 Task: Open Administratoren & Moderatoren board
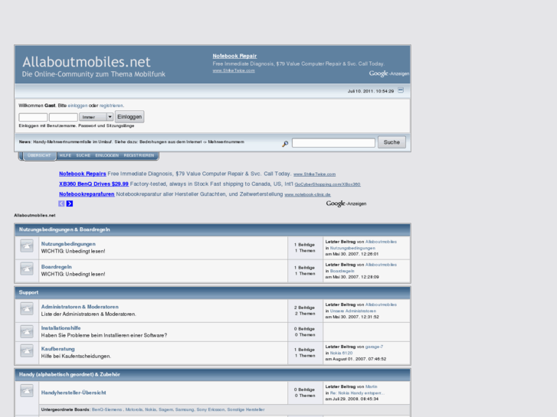[80, 307]
